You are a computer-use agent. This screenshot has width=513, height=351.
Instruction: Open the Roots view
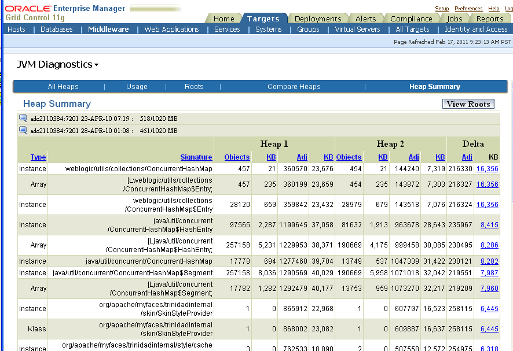pos(194,87)
